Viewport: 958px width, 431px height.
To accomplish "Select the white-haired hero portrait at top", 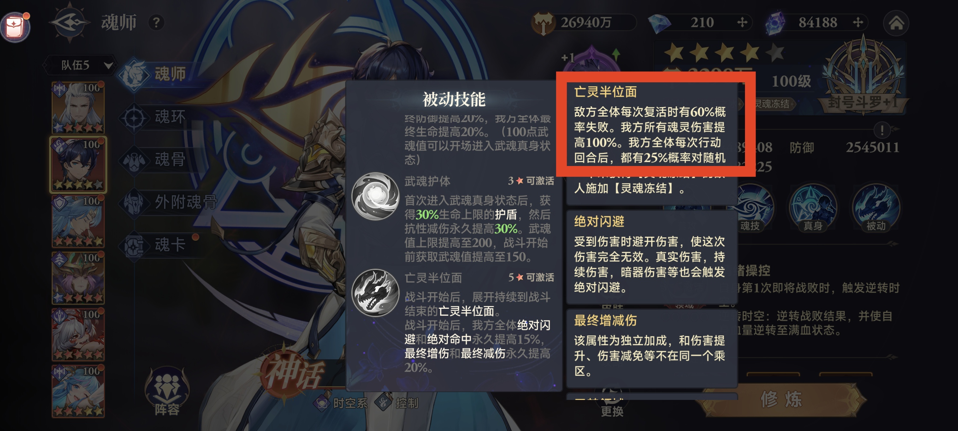I will click(78, 108).
